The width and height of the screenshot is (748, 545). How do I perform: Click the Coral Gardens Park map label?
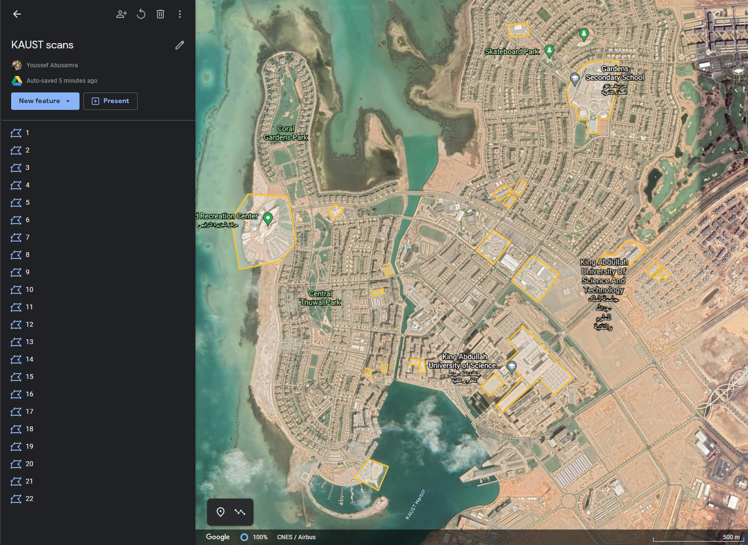[286, 133]
